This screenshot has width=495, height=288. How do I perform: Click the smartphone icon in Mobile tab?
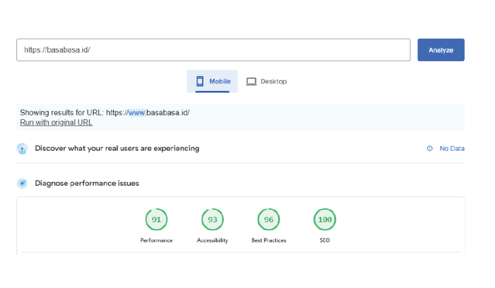(x=200, y=82)
